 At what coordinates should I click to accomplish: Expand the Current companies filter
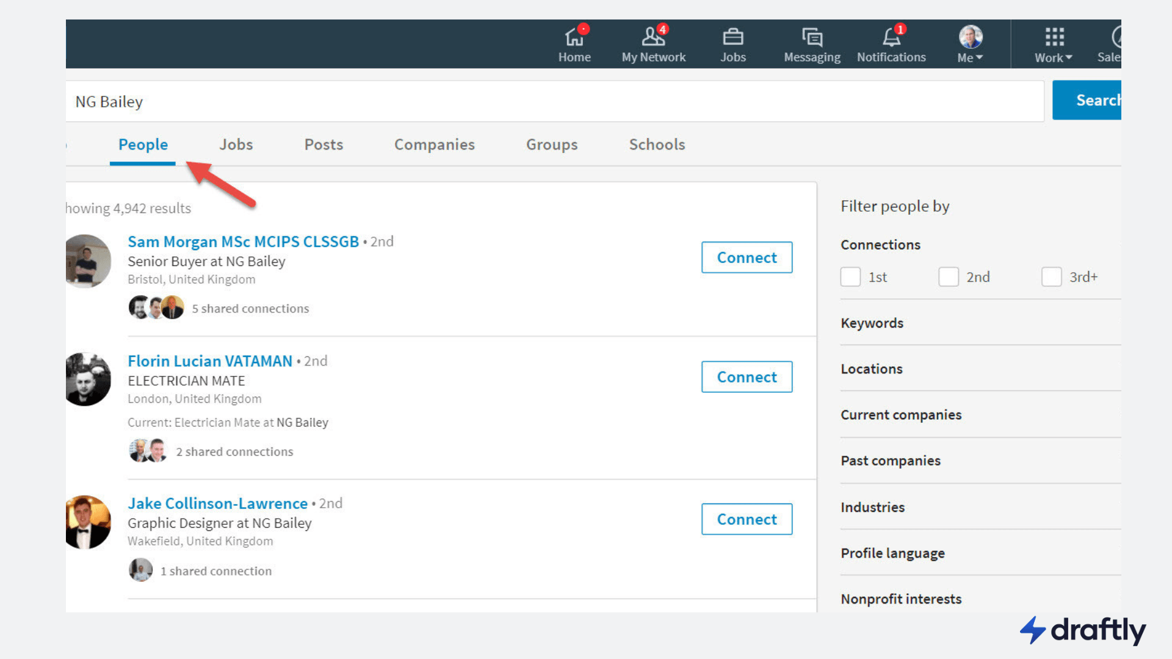(900, 415)
